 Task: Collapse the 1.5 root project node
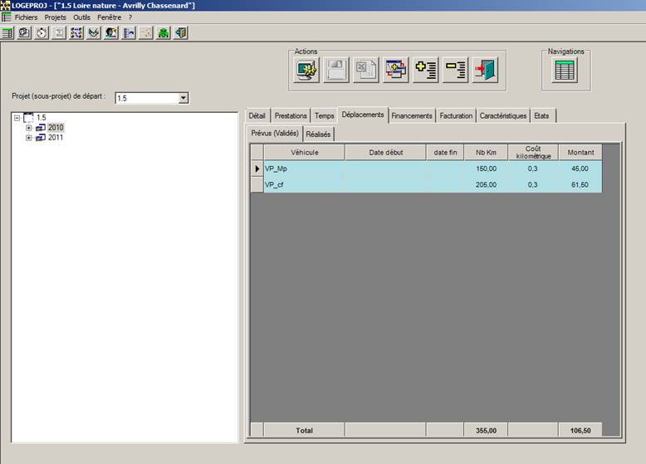[17, 118]
